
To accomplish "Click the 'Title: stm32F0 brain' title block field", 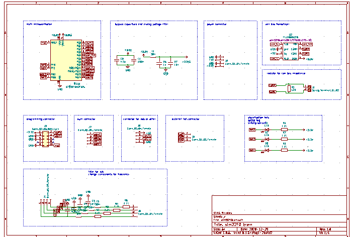I will click(233, 224).
